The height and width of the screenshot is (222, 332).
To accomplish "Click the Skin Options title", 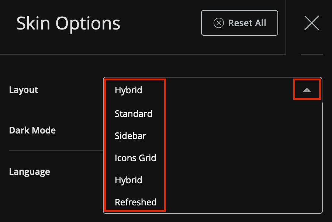I will [x=68, y=23].
